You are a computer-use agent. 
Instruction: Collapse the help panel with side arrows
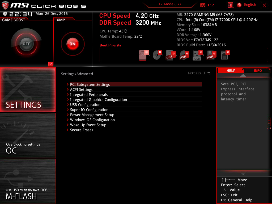[269, 128]
